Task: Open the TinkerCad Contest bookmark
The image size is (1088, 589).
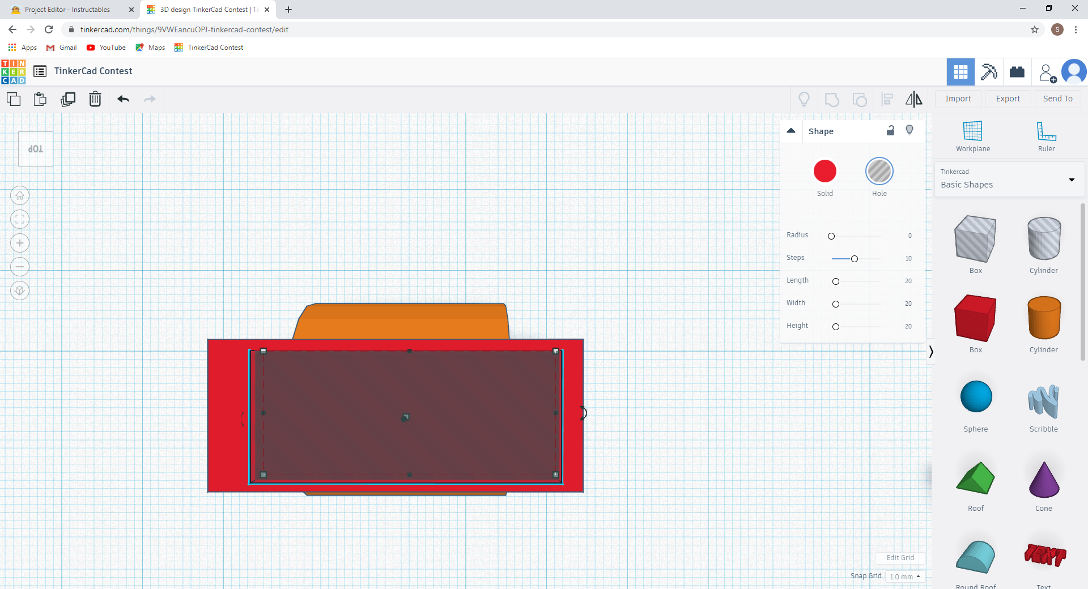Action: pyautogui.click(x=209, y=48)
